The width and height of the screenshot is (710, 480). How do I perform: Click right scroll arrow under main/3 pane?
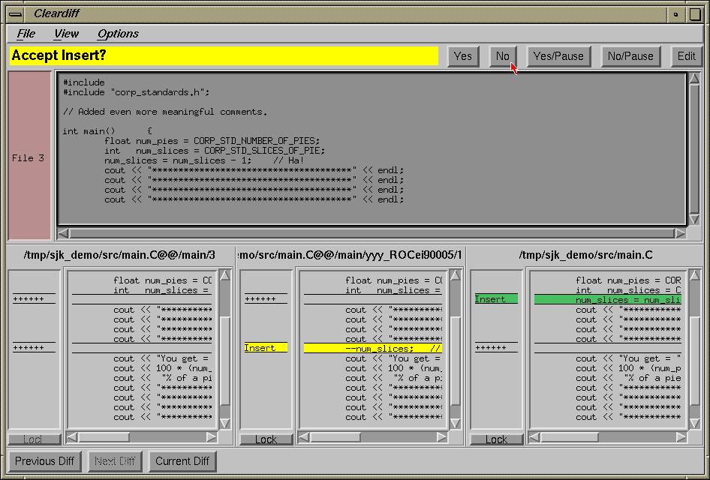point(211,436)
